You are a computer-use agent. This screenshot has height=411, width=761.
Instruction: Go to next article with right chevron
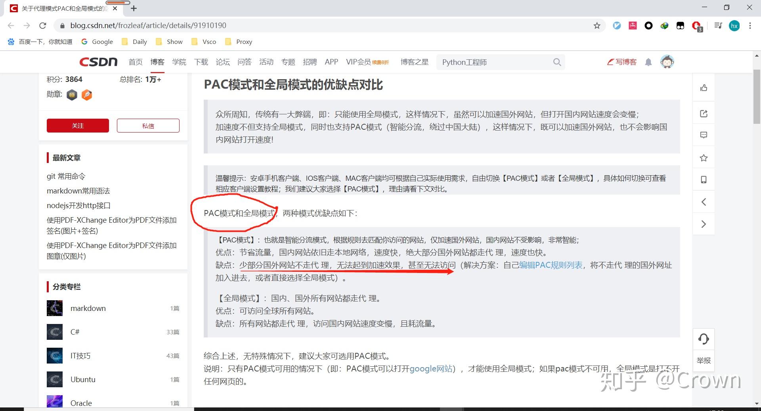(704, 224)
